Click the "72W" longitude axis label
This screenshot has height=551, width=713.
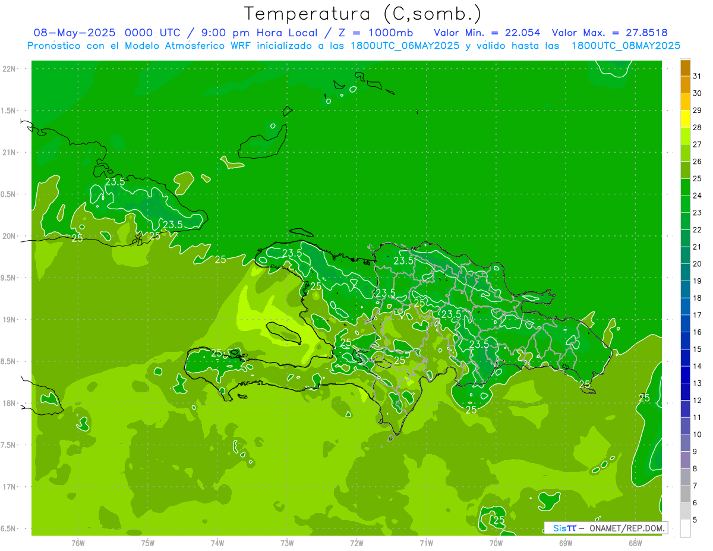click(356, 543)
